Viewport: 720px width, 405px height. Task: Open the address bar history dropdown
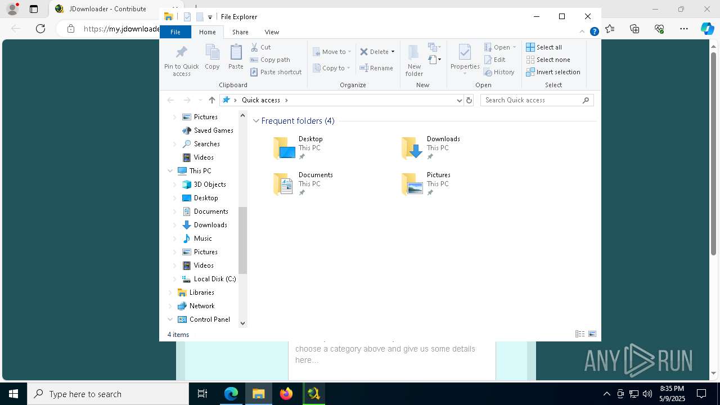tap(460, 100)
